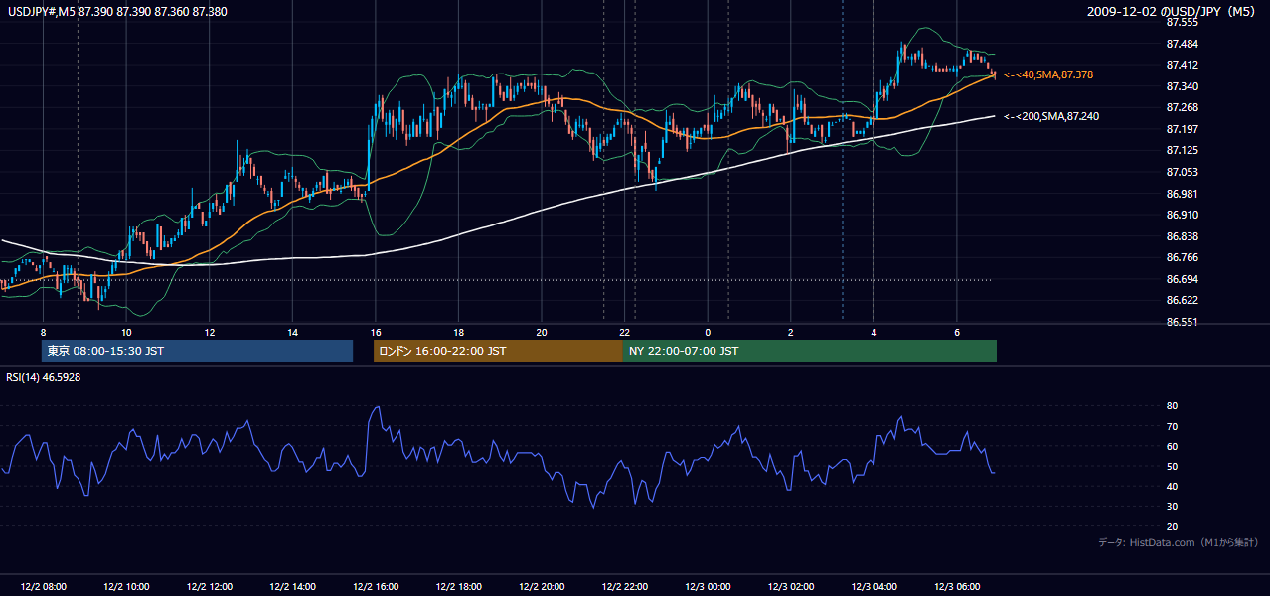Viewport: 1270px width, 596px height.
Task: Click RSI scale value 30
Action: [1173, 507]
